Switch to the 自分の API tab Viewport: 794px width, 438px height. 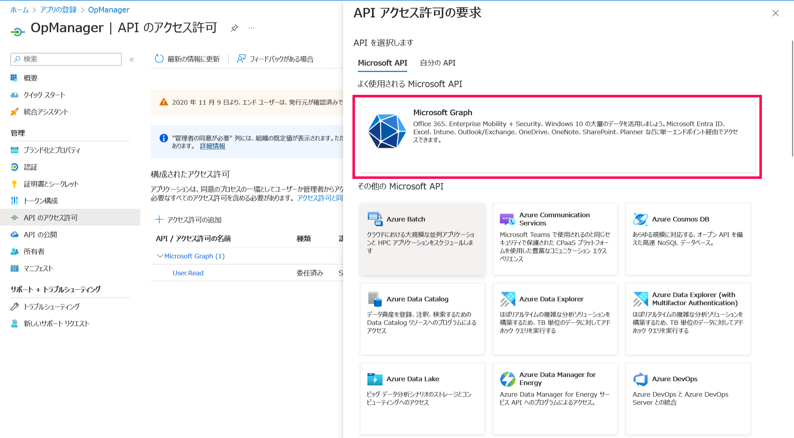pyautogui.click(x=438, y=63)
